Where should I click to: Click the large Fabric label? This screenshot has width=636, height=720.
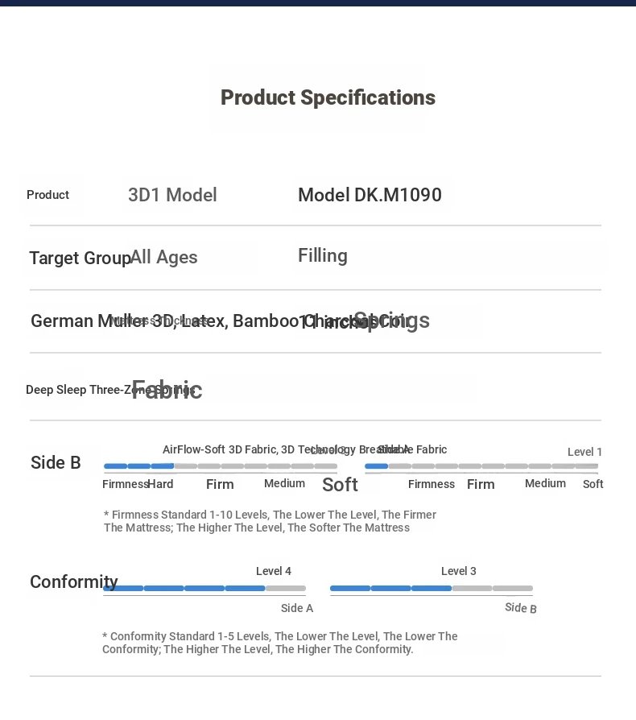pyautogui.click(x=167, y=390)
